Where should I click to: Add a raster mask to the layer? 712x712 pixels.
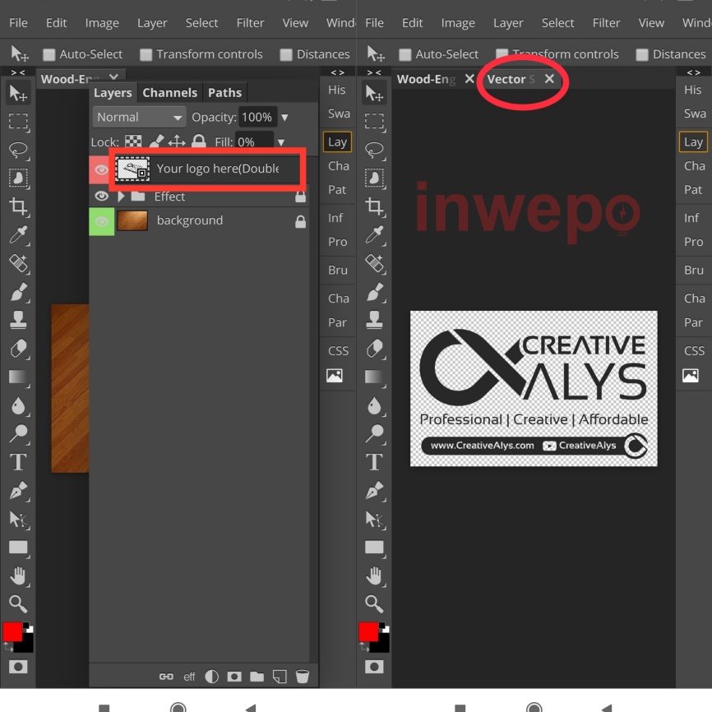[x=234, y=677]
